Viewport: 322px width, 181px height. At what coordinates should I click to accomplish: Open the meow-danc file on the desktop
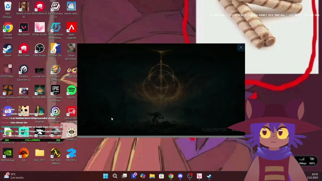(x=71, y=9)
